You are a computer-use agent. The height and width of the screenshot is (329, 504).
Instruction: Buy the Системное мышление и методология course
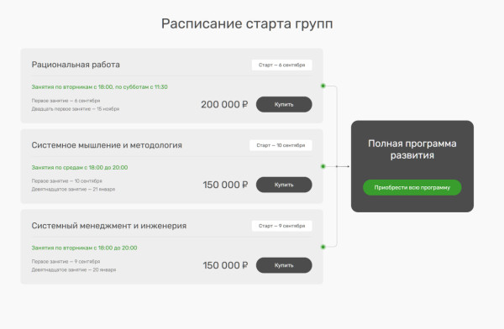284,185
